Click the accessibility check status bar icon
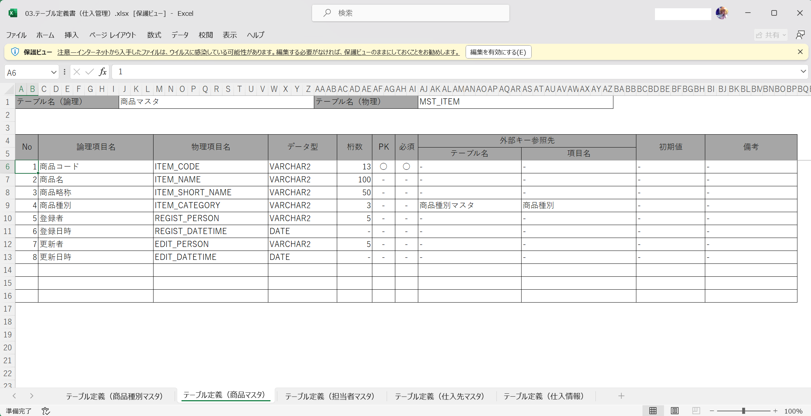 [x=46, y=411]
